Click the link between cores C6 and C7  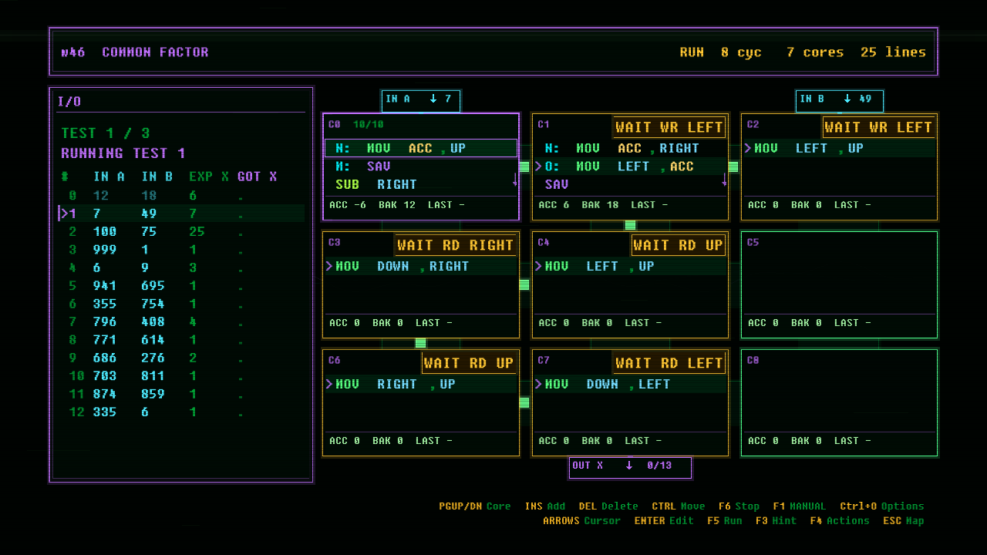[524, 402]
